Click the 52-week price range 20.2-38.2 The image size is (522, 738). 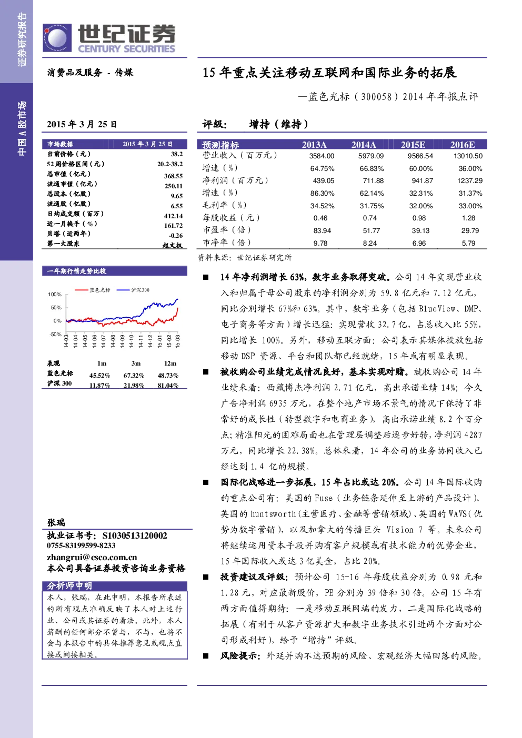coord(170,164)
